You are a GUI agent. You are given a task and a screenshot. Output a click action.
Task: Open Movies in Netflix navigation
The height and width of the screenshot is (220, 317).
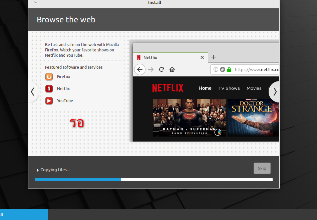(254, 88)
